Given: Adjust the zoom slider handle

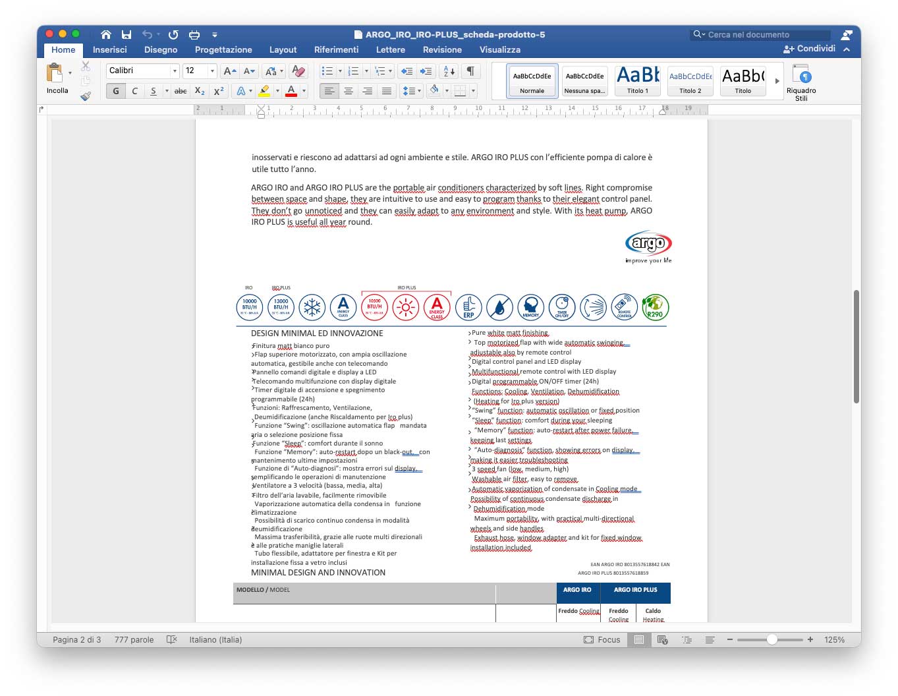Looking at the screenshot, I should [772, 639].
